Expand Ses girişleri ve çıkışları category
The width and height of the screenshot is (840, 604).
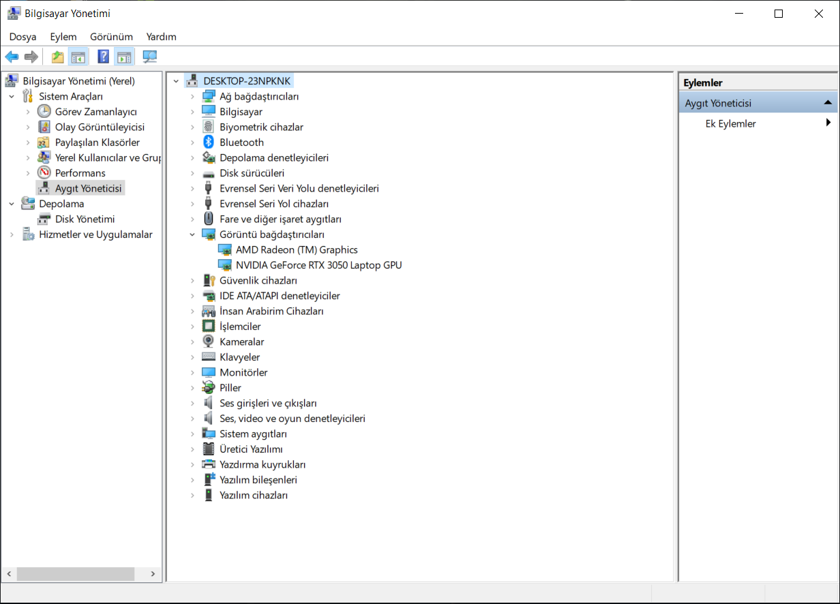[x=193, y=403]
